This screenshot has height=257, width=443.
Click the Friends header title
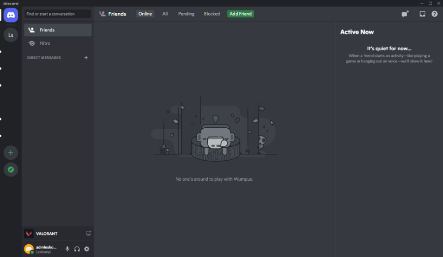click(117, 14)
